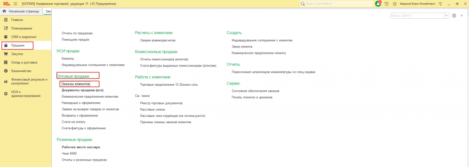This screenshot has width=469, height=167.
Task: Open Клиенты under НСИ продаж
Action: tap(68, 58)
